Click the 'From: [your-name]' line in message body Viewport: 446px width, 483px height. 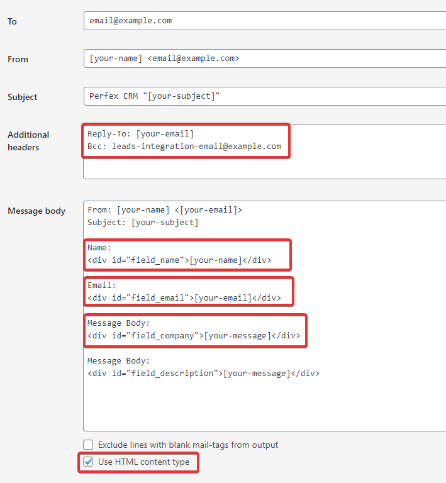click(x=165, y=210)
